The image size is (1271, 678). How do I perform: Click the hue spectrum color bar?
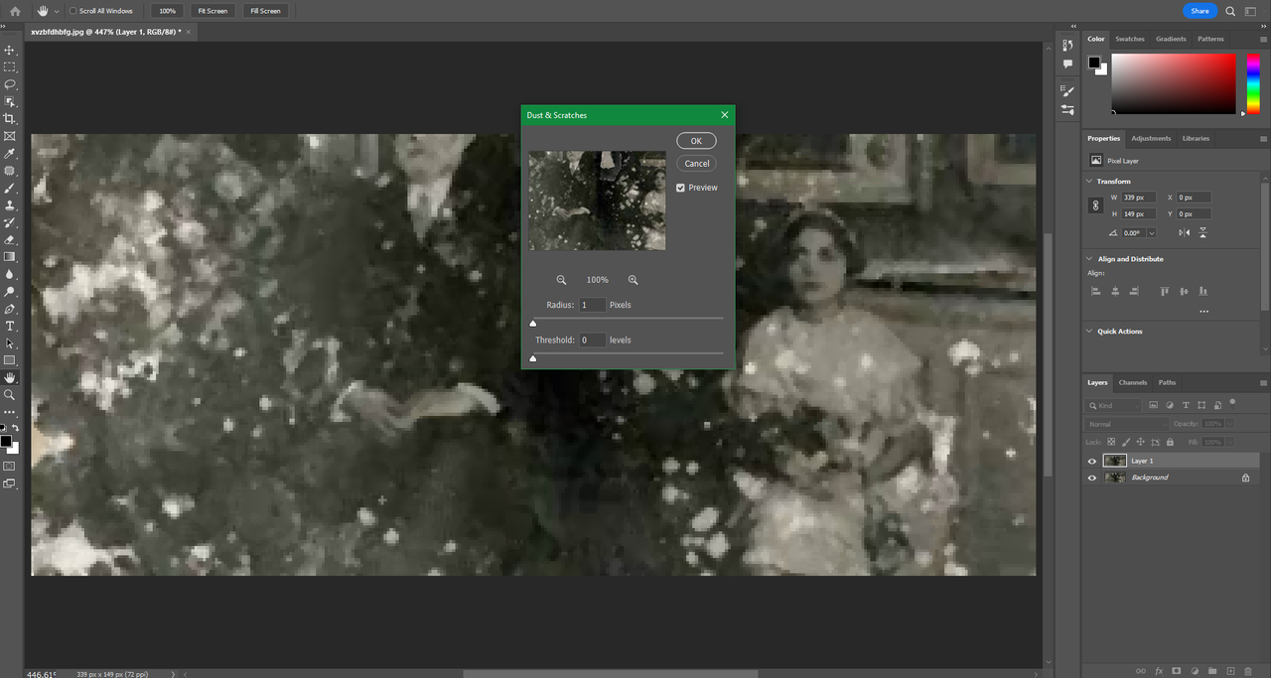click(x=1254, y=83)
